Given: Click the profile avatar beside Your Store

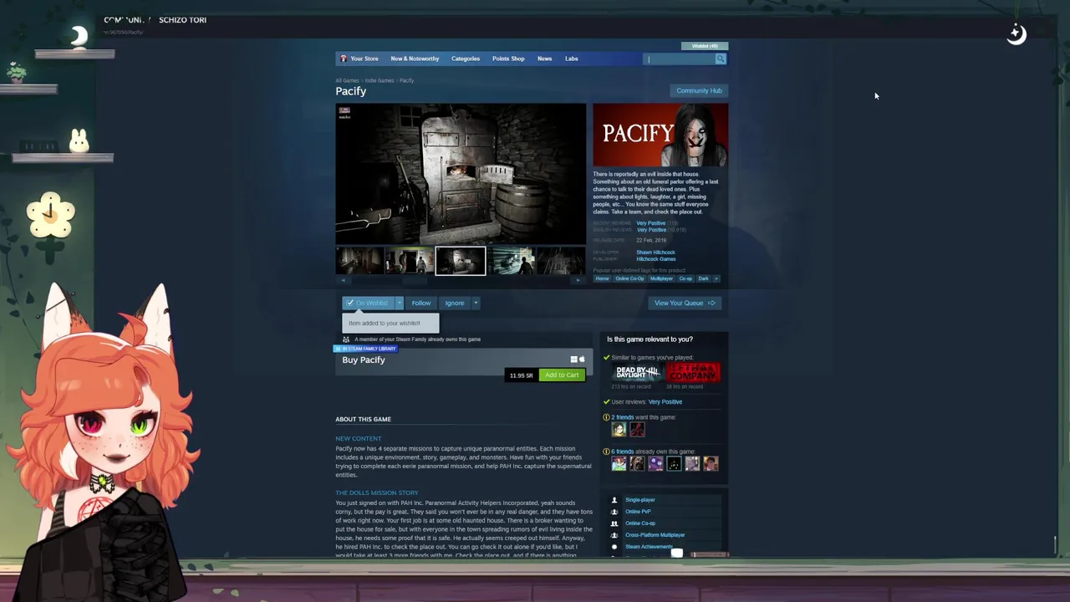Looking at the screenshot, I should pos(344,59).
